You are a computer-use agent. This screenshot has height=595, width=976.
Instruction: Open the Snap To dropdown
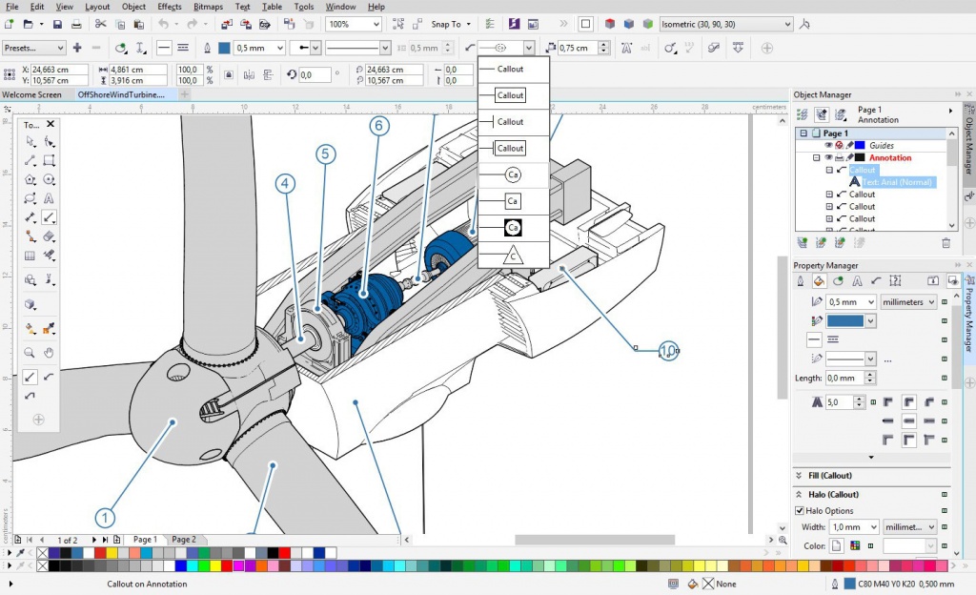click(451, 24)
